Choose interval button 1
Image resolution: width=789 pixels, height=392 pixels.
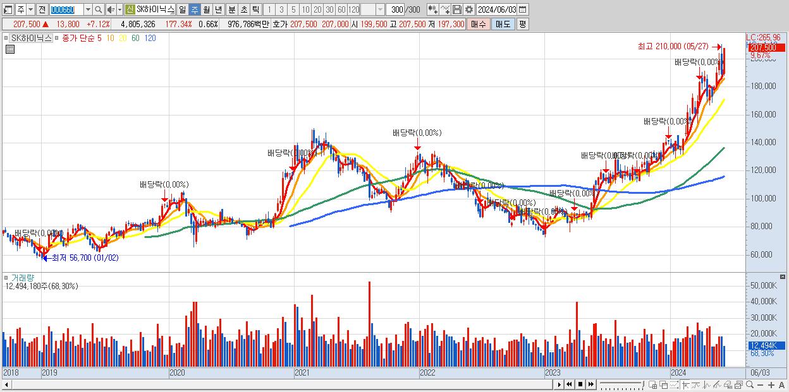click(269, 9)
